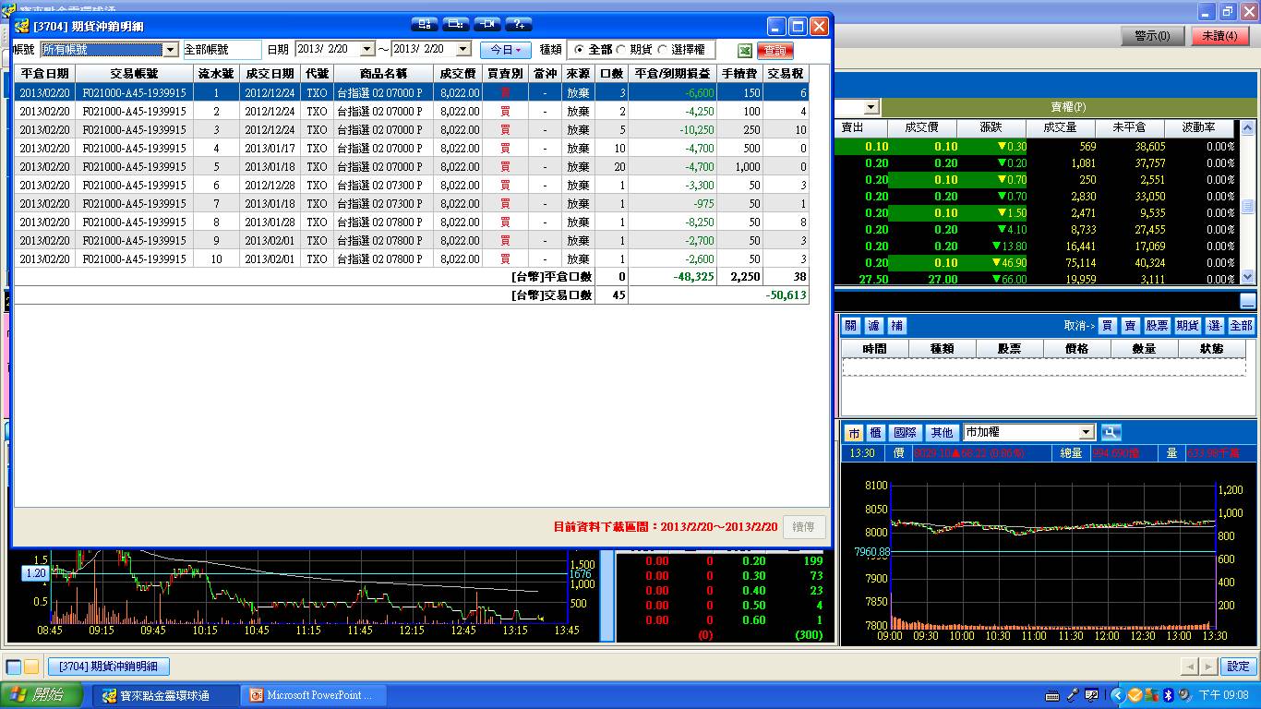This screenshot has width=1261, height=709.
Task: Open the 市加權 index dropdown
Action: (1086, 432)
